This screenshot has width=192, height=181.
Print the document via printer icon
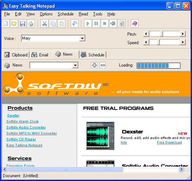pyautogui.click(x=31, y=23)
